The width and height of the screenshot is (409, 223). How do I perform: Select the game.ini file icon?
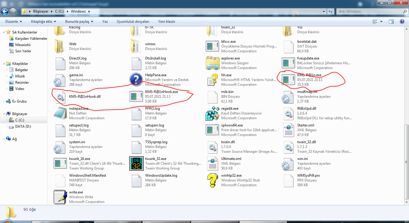pyautogui.click(x=60, y=80)
